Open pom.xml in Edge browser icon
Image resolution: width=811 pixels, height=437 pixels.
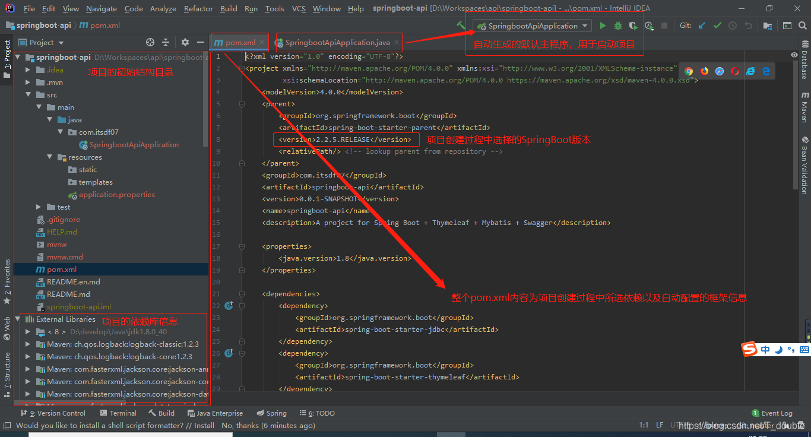pos(766,71)
